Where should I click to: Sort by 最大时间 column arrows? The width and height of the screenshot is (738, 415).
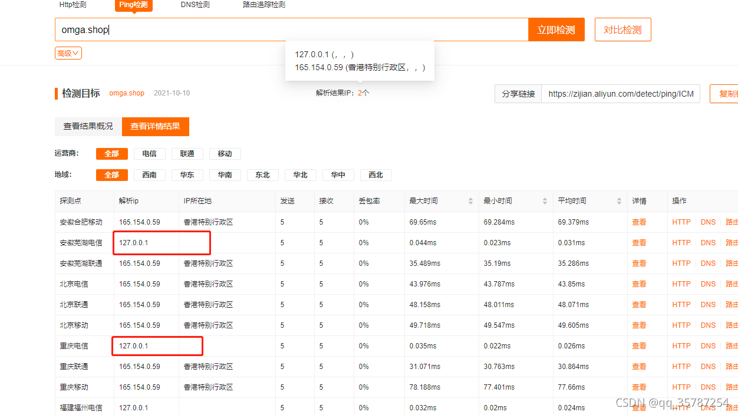(470, 201)
